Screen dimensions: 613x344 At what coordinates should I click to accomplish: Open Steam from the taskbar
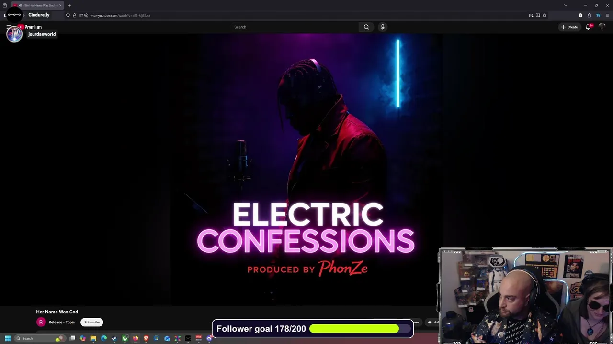(114, 338)
